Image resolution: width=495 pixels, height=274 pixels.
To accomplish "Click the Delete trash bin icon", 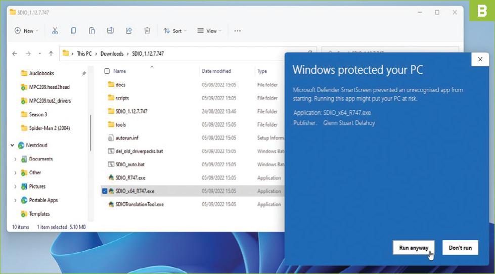I will tap(147, 31).
